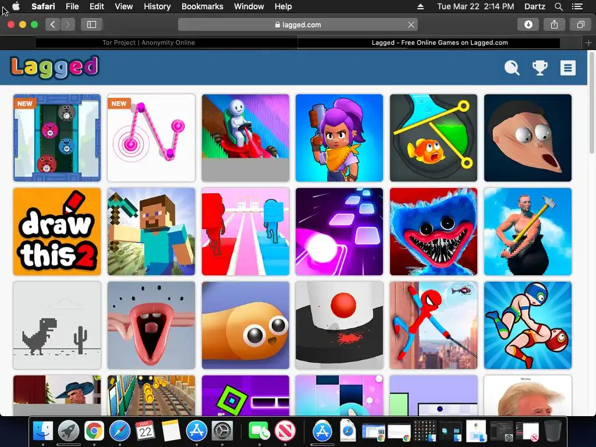Screen dimensions: 596x447
Task: Open the wide-eyed stretched face game
Action: (527, 138)
